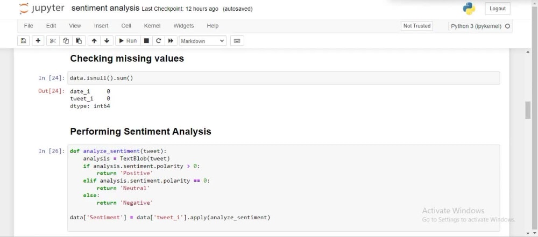
Task: Click the kernel idle indicator circle
Action: 507,26
